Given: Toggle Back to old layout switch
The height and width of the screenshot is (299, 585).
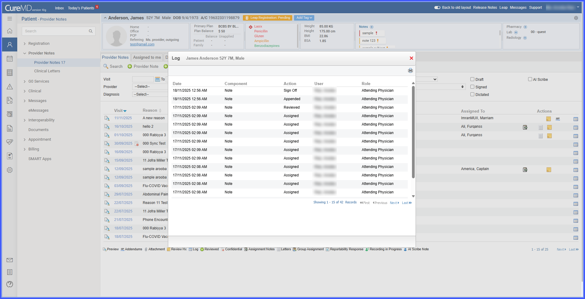Looking at the screenshot, I should tap(437, 8).
